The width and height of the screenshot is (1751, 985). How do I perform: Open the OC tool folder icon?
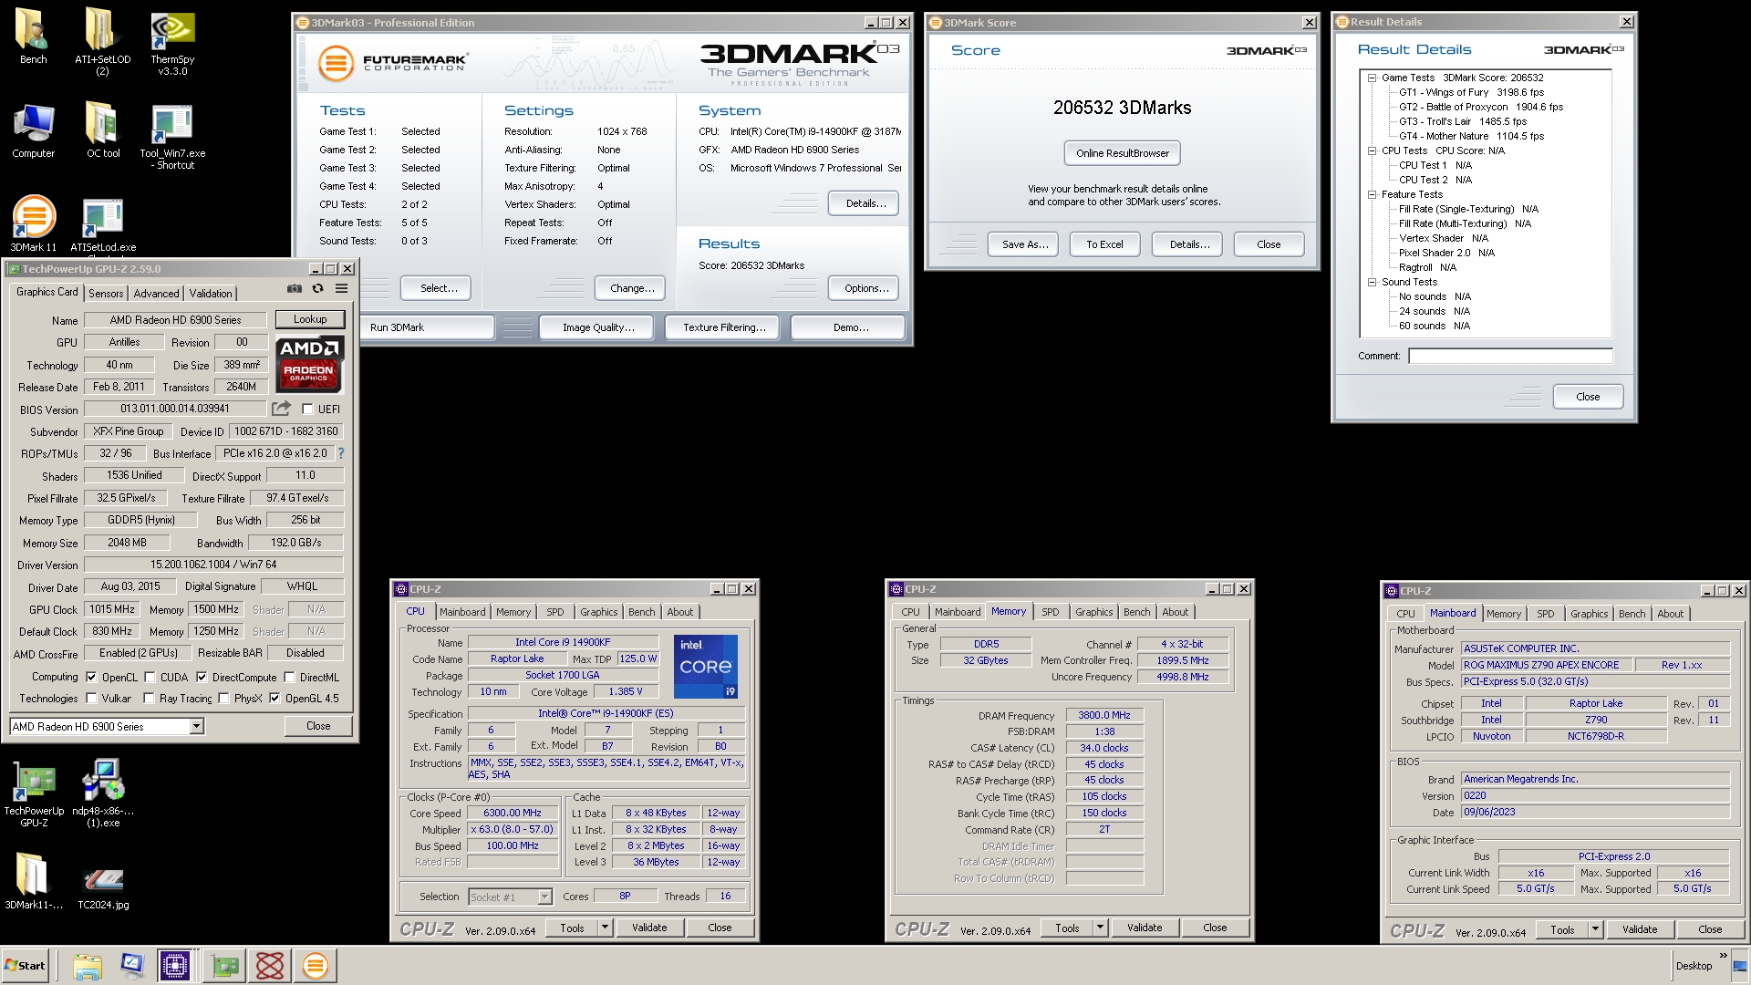[x=103, y=131]
